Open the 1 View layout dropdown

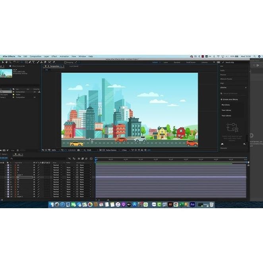pos(126,150)
